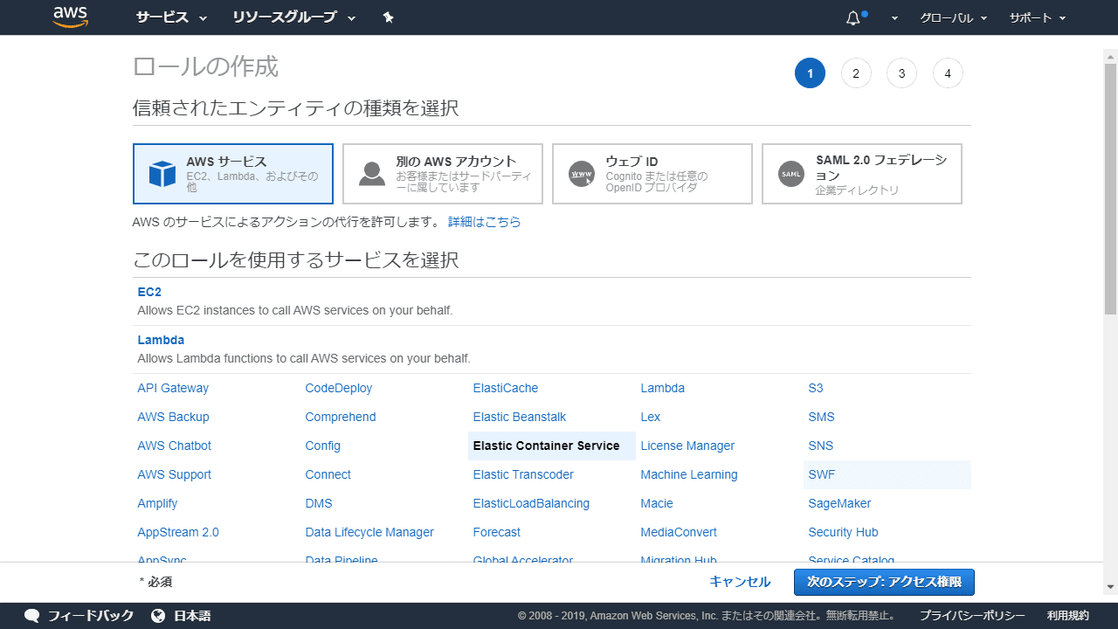Open the グローバル region dropdown
The height and width of the screenshot is (629, 1118).
954,17
